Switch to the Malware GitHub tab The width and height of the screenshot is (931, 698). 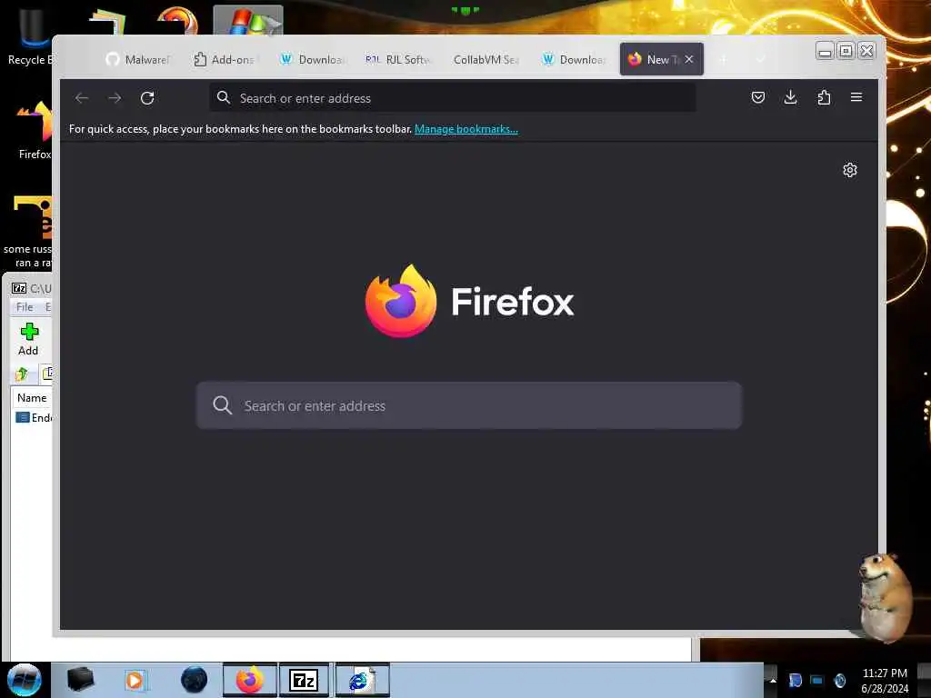[138, 59]
